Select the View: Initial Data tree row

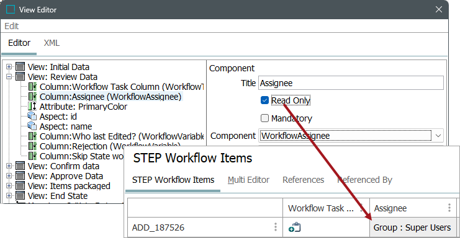[58, 67]
